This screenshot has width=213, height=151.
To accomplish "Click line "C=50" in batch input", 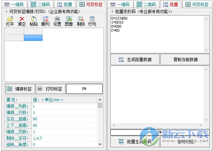I will [115, 30].
